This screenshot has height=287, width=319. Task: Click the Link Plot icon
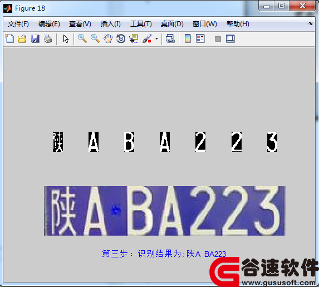click(170, 39)
